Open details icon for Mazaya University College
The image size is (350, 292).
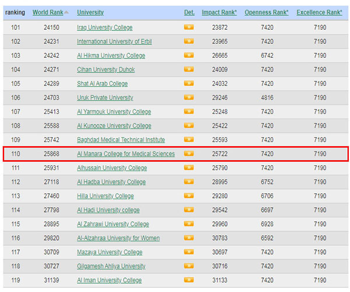tap(188, 252)
